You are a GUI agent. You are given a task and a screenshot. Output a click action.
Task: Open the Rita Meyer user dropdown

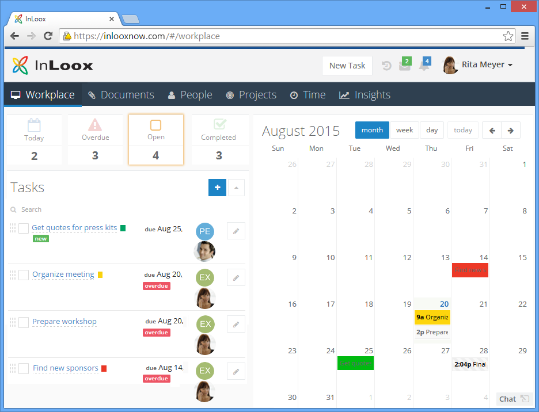coord(478,65)
